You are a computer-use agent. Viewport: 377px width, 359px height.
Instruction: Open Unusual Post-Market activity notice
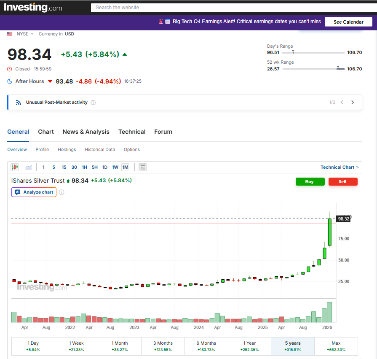coord(57,103)
